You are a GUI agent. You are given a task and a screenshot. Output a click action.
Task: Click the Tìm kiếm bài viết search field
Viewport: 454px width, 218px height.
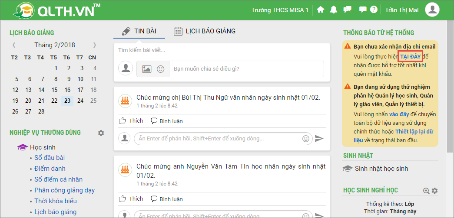[219, 50]
